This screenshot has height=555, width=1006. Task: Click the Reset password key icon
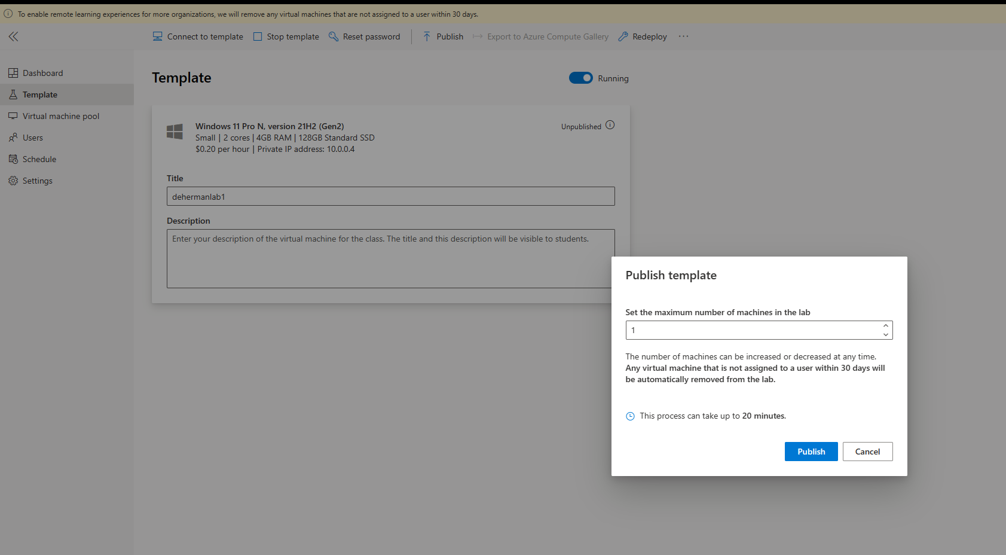(x=334, y=36)
